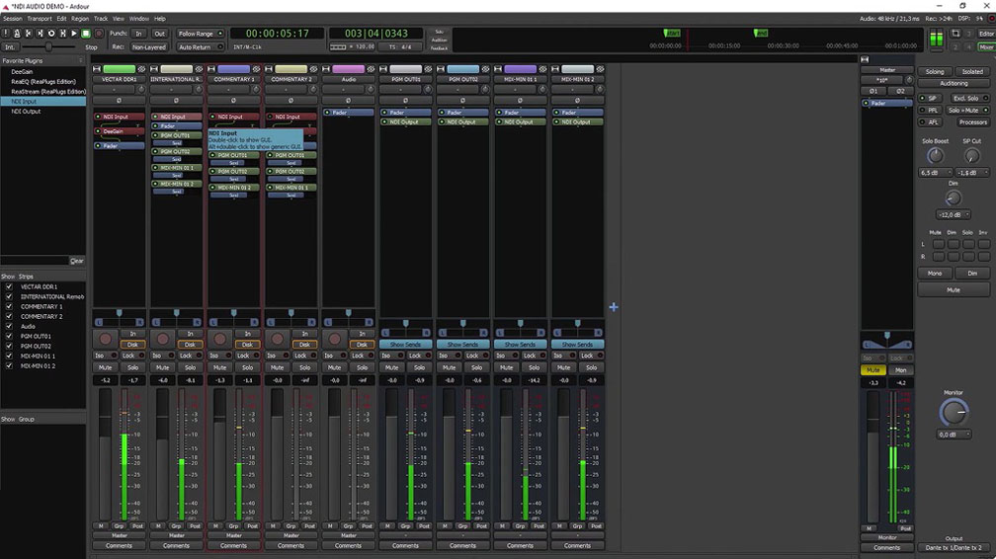Viewport: 996px width, 559px height.
Task: Open the Dim -12,0 dB level dropdown
Action: 954,214
